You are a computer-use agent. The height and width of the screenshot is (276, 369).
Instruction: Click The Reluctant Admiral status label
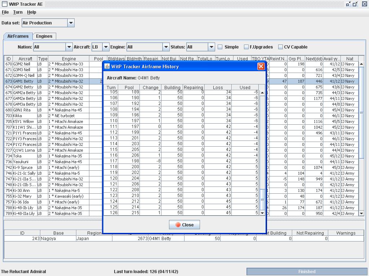click(23, 272)
